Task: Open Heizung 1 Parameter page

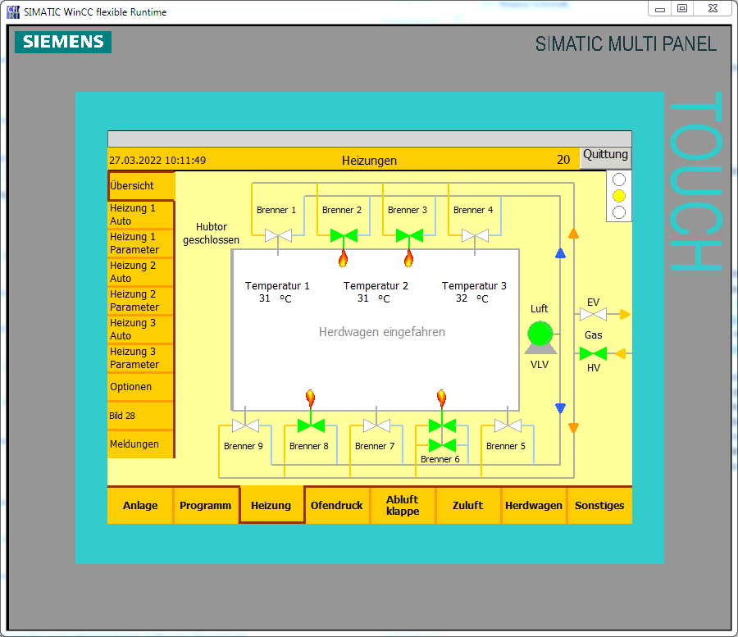Action: [x=141, y=243]
